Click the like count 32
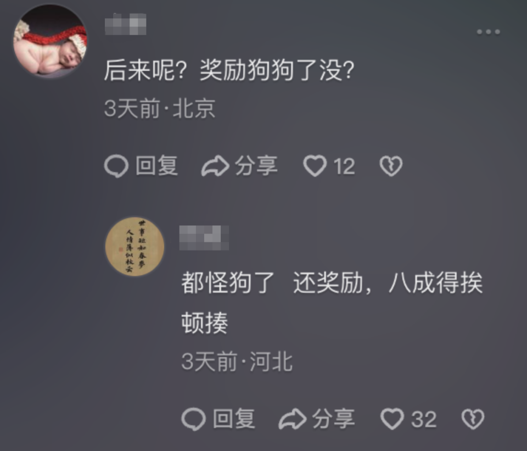Screen dimensions: 527x451 (x=424, y=419)
